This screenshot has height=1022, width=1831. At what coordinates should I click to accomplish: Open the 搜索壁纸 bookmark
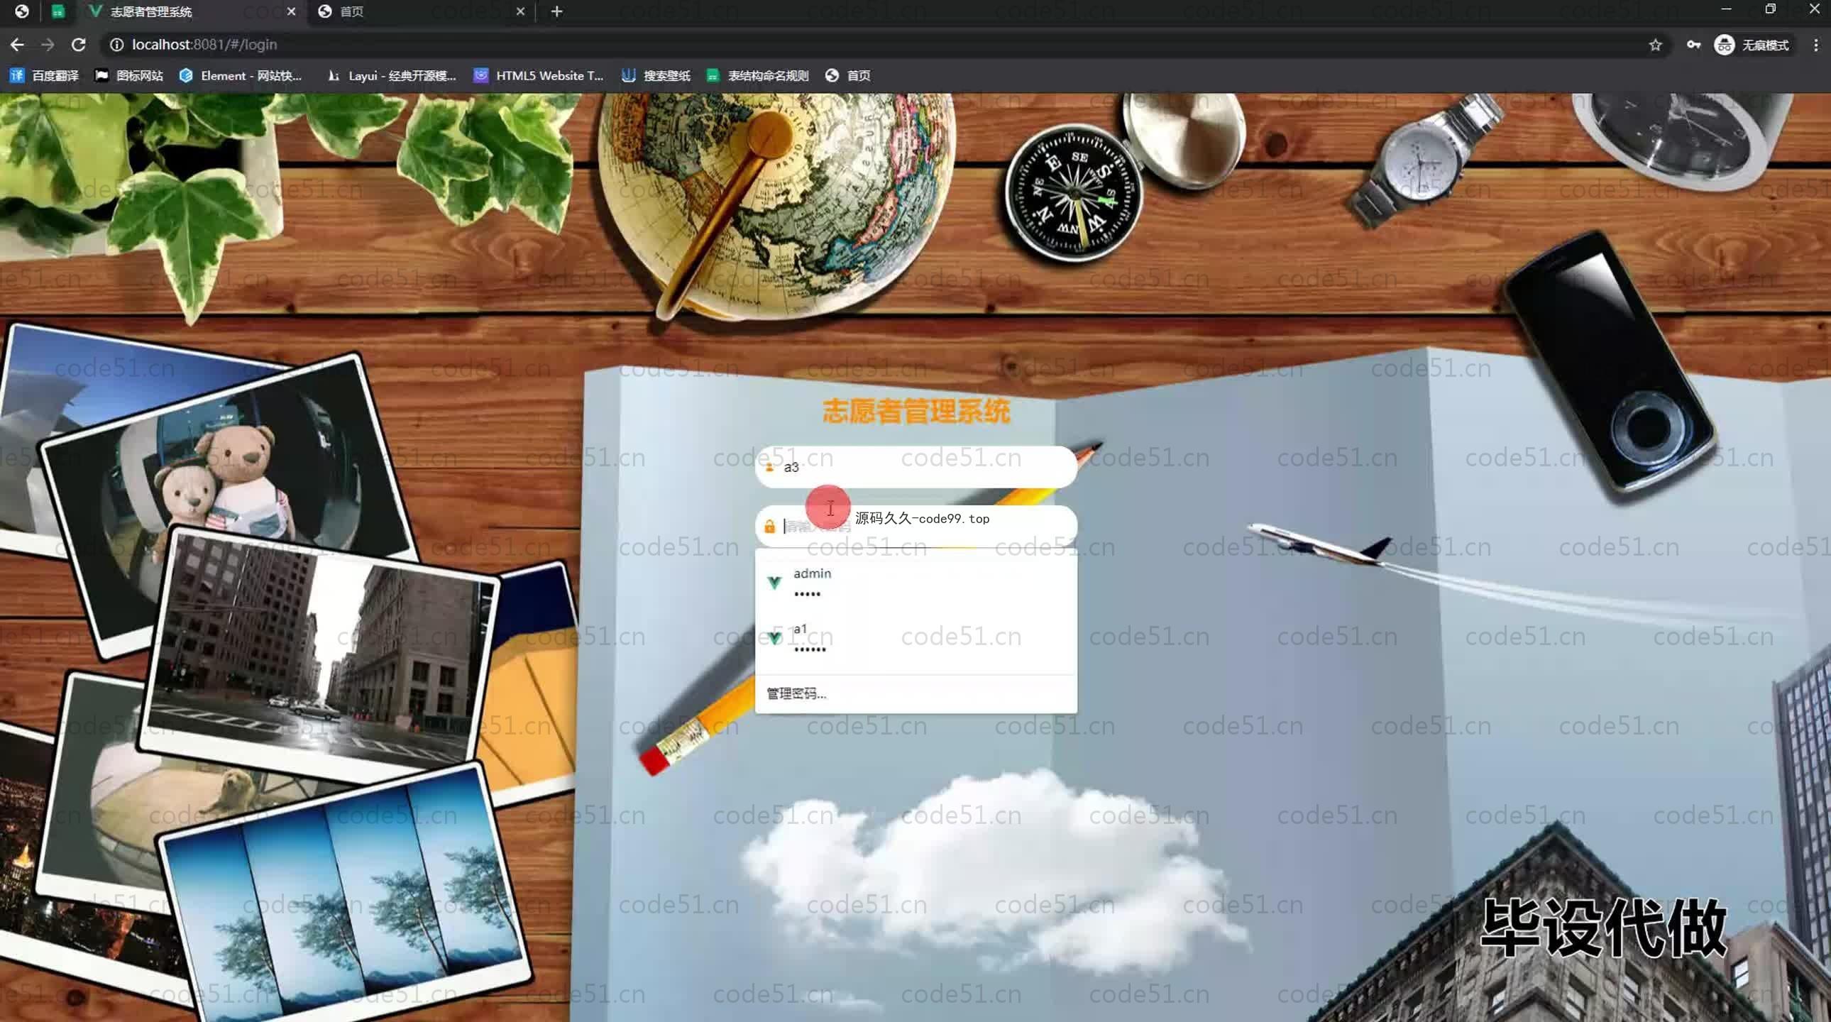pos(656,75)
